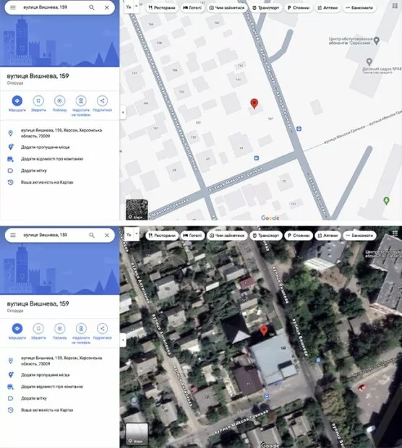This screenshot has width=402, height=448.
Task: Select Чим зайнятися chip in satellite view
Action: 227,236
